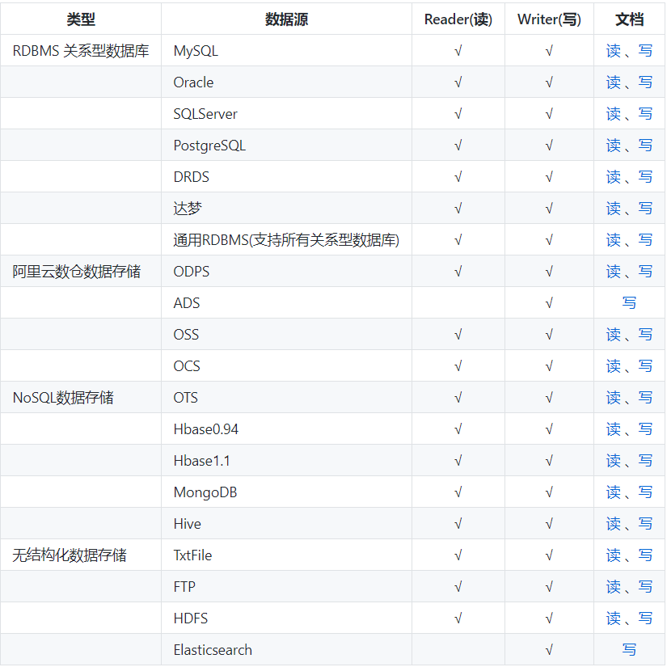Open the OCS read (读) doc link

click(x=613, y=365)
